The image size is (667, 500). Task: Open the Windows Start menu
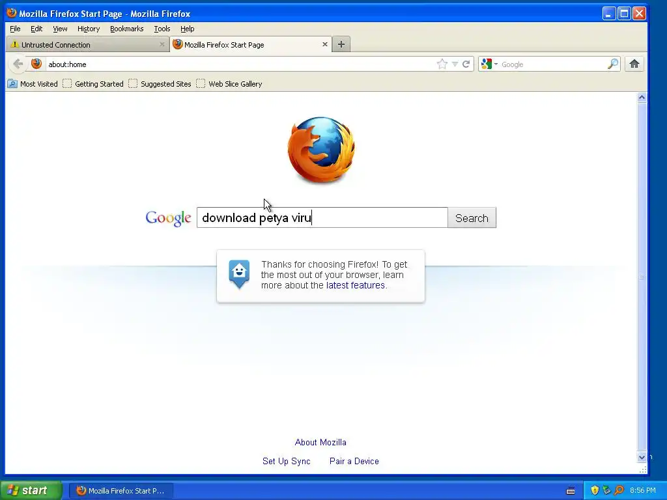pos(31,491)
